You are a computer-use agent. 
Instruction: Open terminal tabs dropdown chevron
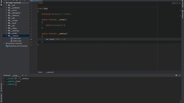point(26,75)
